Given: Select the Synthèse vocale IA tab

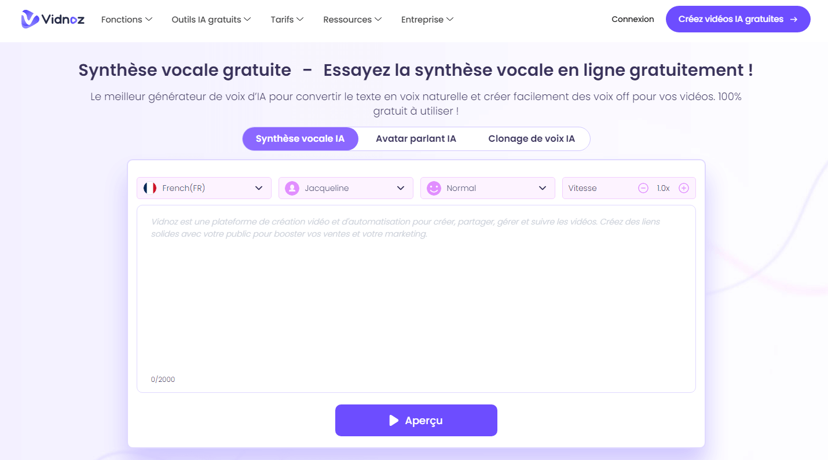Looking at the screenshot, I should point(300,139).
